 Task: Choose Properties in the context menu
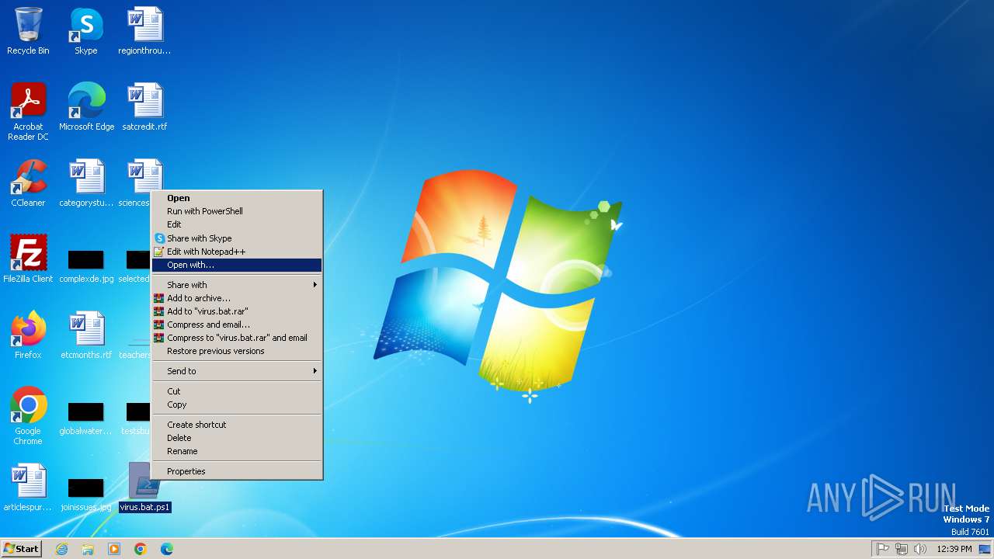coord(237,471)
